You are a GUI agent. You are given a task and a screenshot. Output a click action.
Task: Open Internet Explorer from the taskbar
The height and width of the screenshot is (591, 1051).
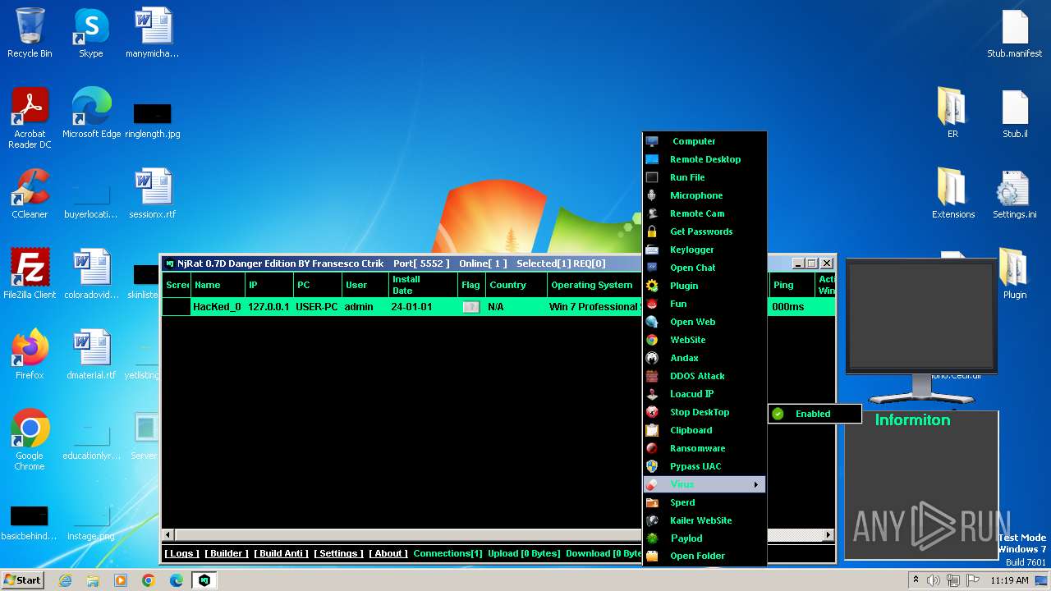tap(65, 580)
